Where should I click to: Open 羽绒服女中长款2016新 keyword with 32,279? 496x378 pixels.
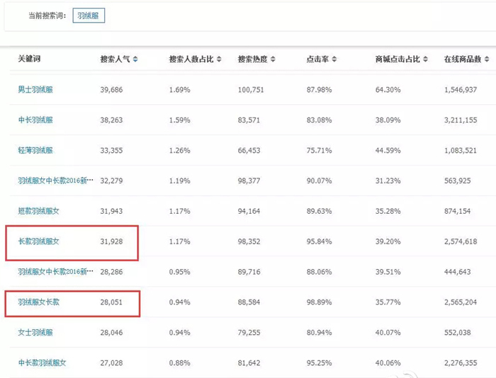coord(56,181)
